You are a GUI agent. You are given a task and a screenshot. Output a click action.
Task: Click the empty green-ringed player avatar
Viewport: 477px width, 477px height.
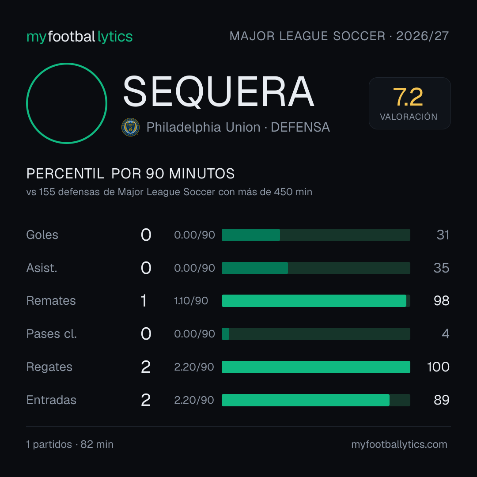[67, 103]
